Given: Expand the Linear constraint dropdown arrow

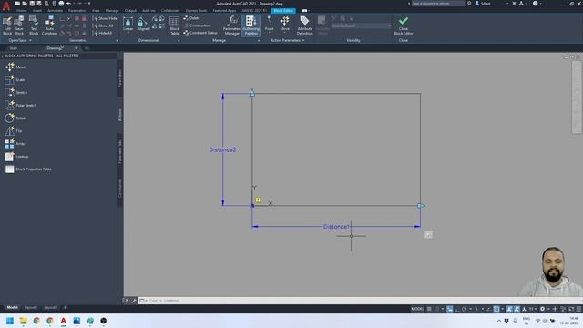Looking at the screenshot, I should click(x=128, y=33).
